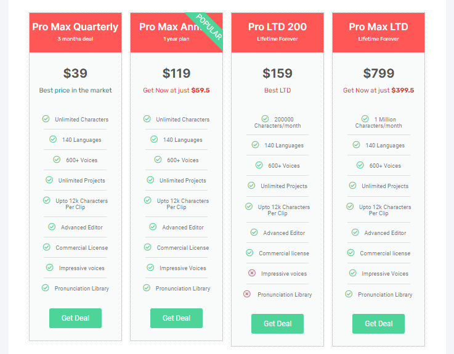Click Get Deal under Pro Max Annual
Image resolution: width=454 pixels, height=354 pixels.
176,318
